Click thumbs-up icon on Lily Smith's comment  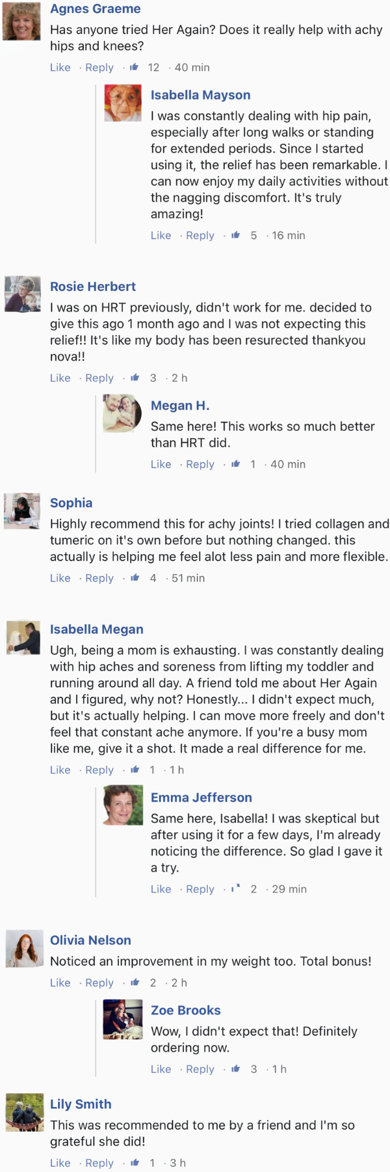135,1162
